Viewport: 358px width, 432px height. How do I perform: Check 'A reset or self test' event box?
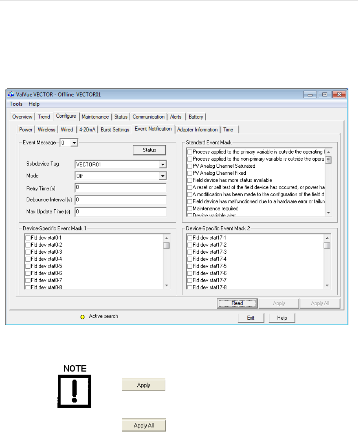click(190, 187)
